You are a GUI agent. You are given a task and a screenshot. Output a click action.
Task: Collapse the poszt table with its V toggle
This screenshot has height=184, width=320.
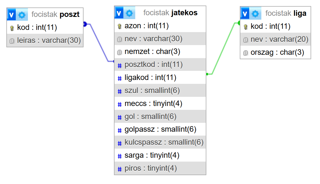(x=11, y=14)
